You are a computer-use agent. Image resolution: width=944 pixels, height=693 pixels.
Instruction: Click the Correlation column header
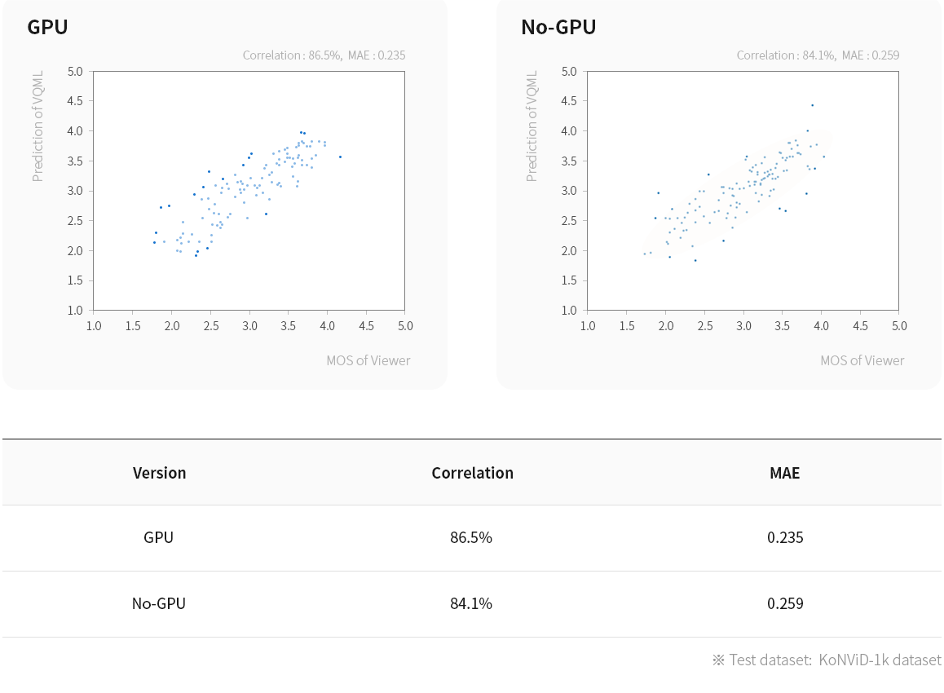473,473
